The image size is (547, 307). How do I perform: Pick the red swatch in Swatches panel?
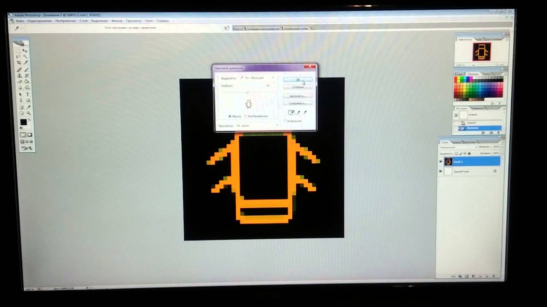click(456, 78)
